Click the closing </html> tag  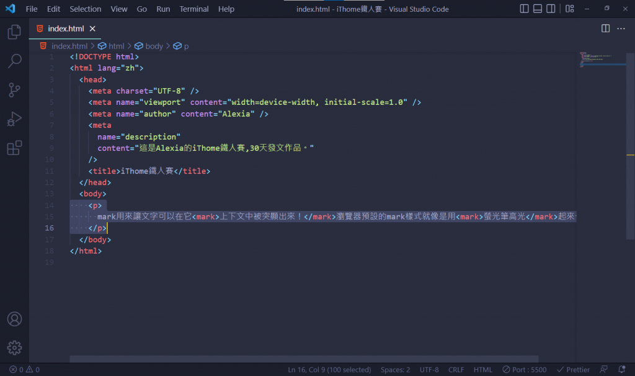86,251
